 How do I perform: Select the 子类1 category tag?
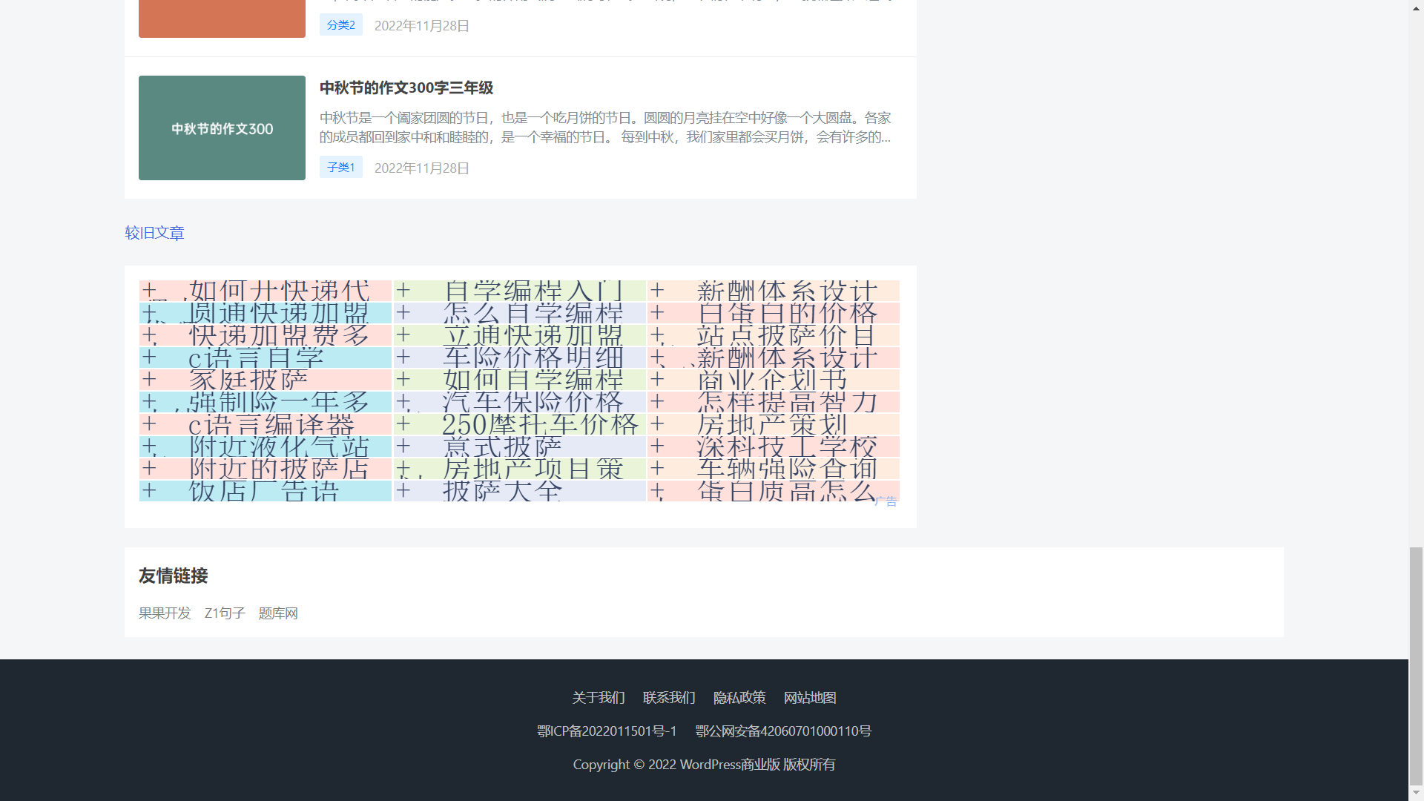[x=340, y=168]
